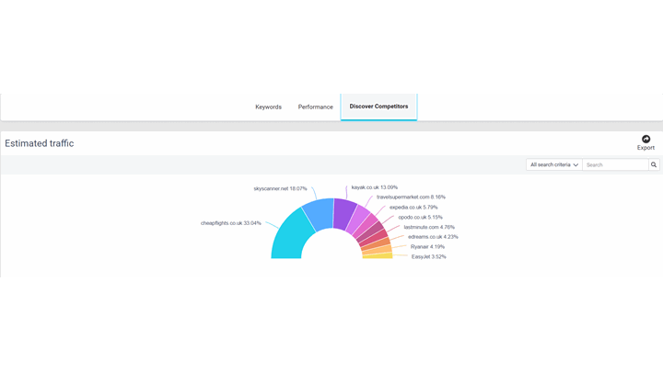This screenshot has width=663, height=372.
Task: Open the All search criteria dropdown
Action: tap(554, 165)
